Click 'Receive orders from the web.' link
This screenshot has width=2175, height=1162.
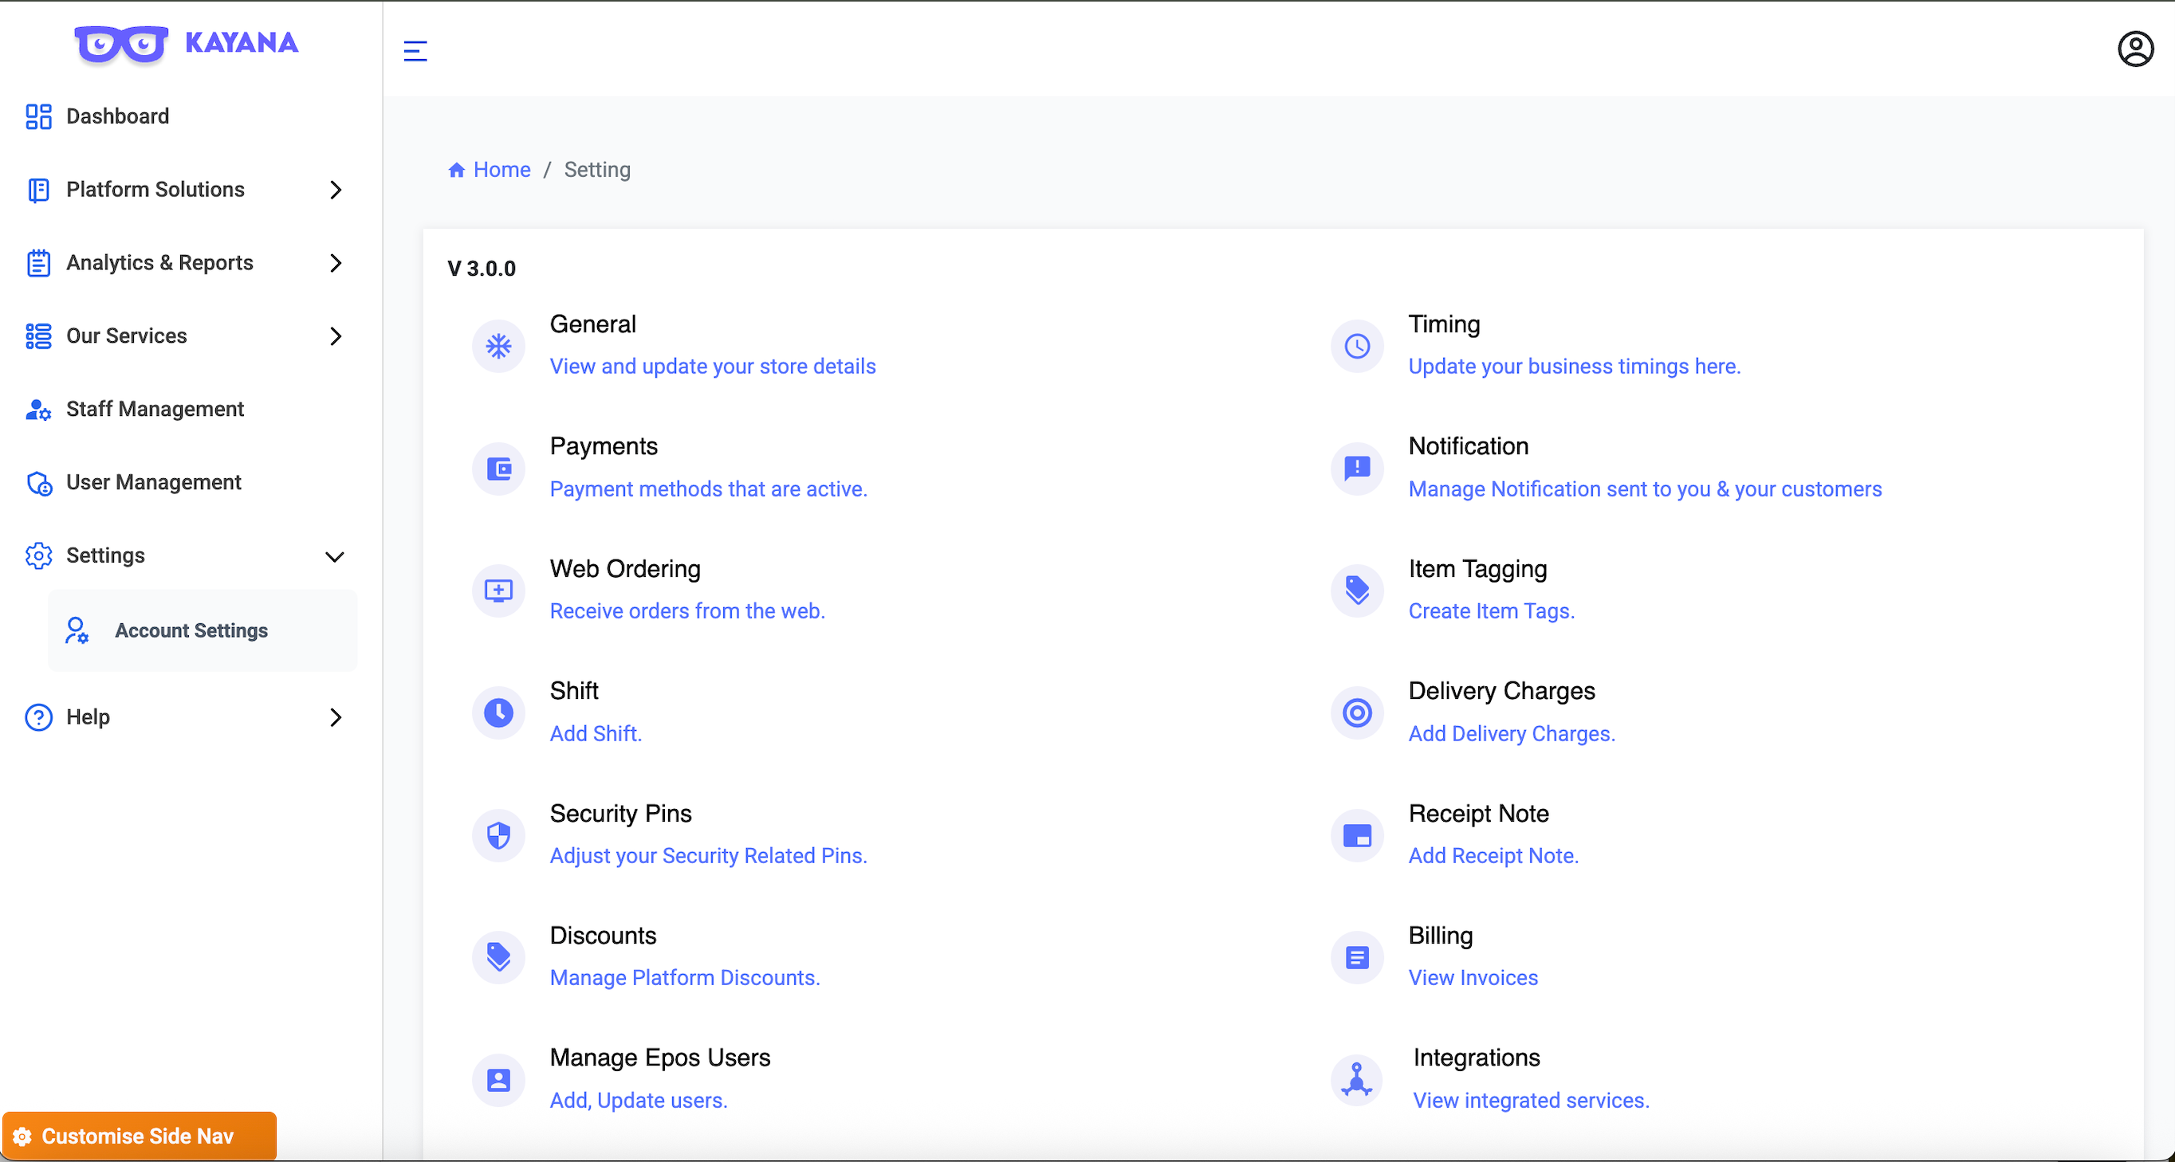[x=687, y=611]
